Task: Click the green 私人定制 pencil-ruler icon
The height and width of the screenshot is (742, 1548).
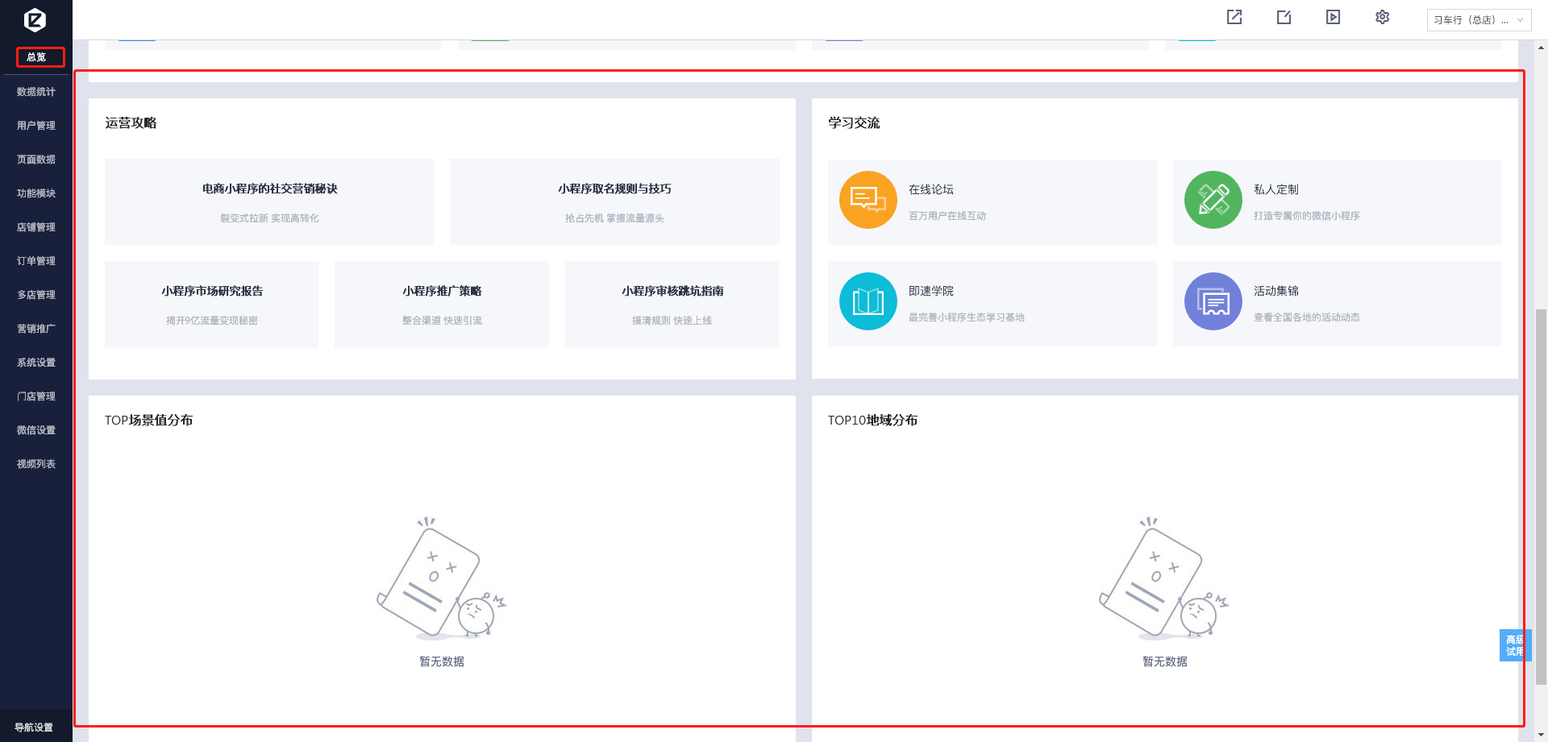Action: pyautogui.click(x=1213, y=200)
